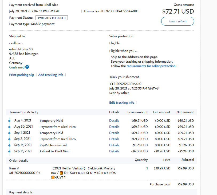The height and width of the screenshot is (195, 217).
Task: Click the Add tracking info link
Action: point(51,75)
